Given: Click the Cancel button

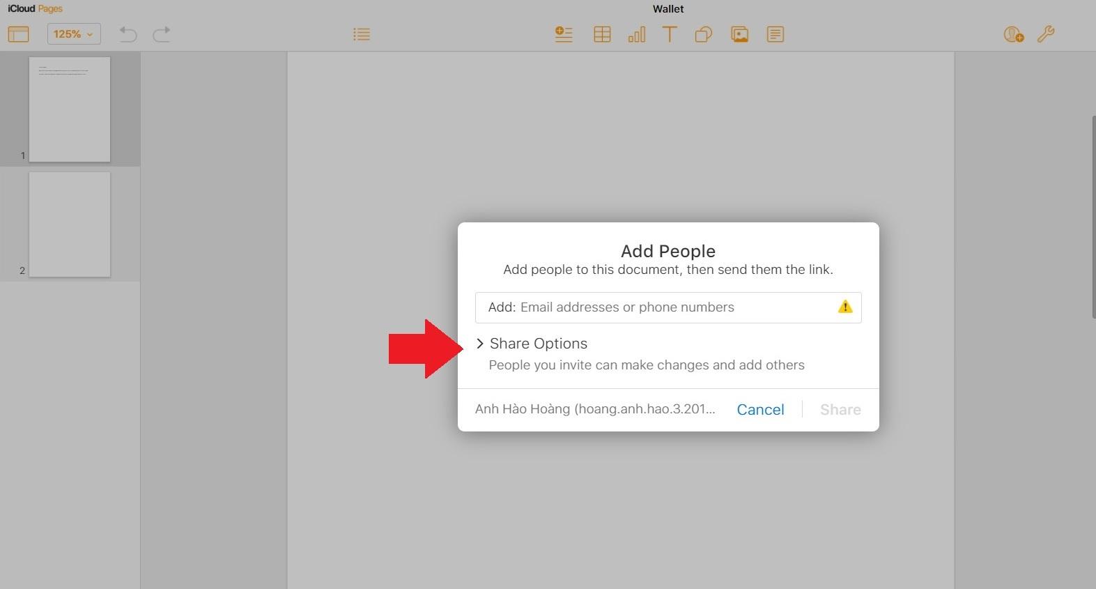Looking at the screenshot, I should (761, 409).
